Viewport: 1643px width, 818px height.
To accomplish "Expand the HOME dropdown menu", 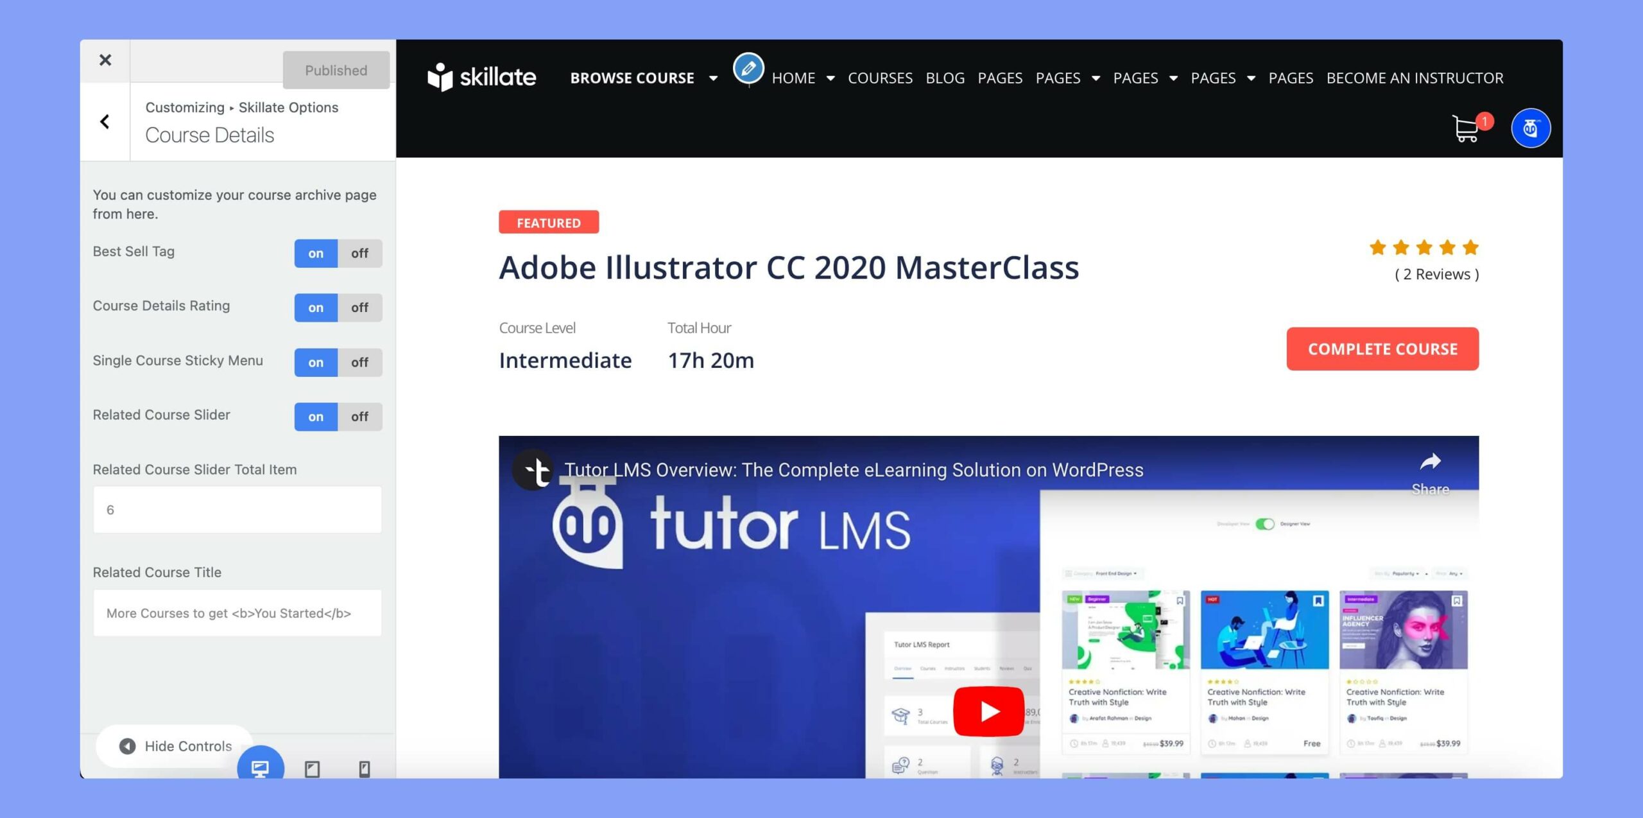I will pyautogui.click(x=830, y=78).
